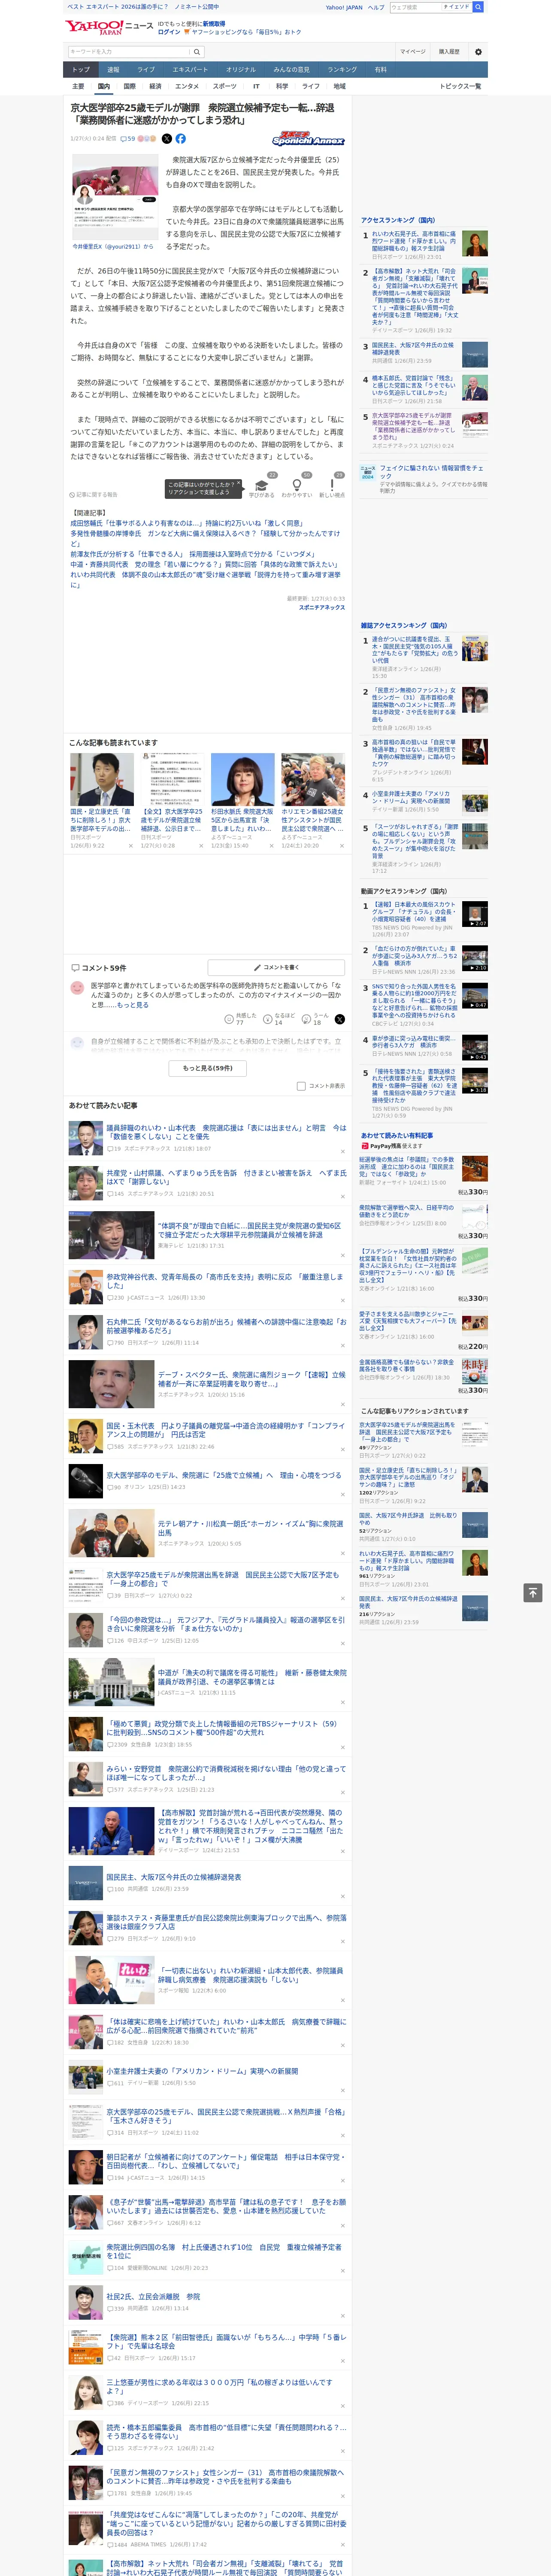
Task: Open article 中道が「漁夫の利で議席を得る可能性」
Action: coord(251,1676)
